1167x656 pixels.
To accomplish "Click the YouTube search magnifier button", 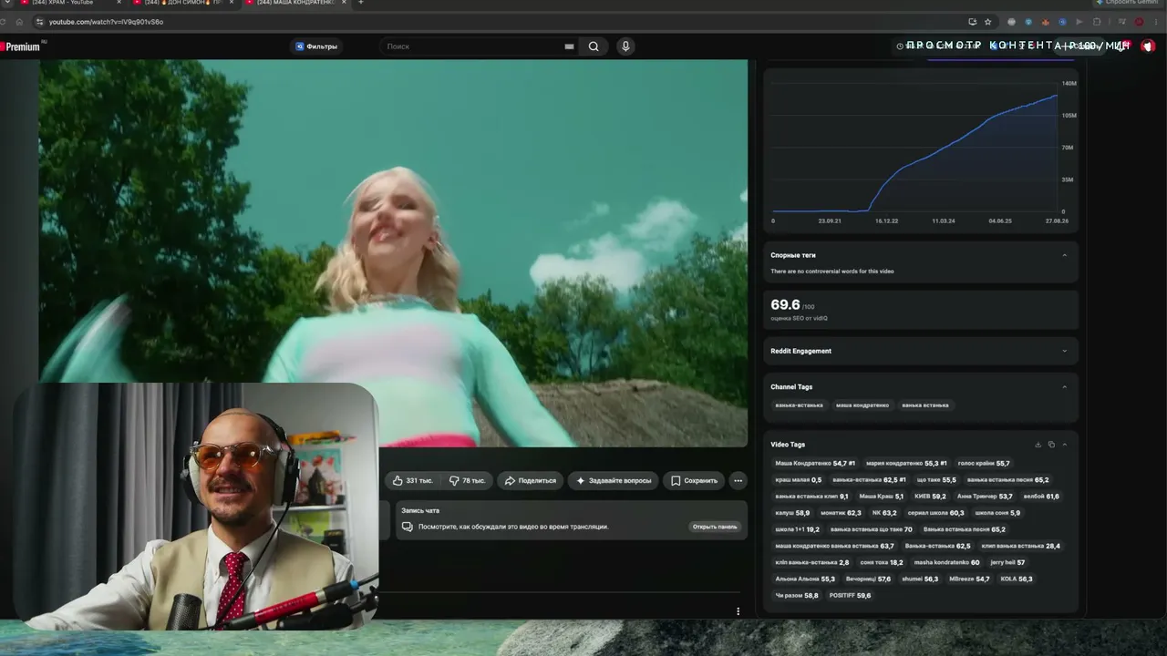I will pos(594,46).
